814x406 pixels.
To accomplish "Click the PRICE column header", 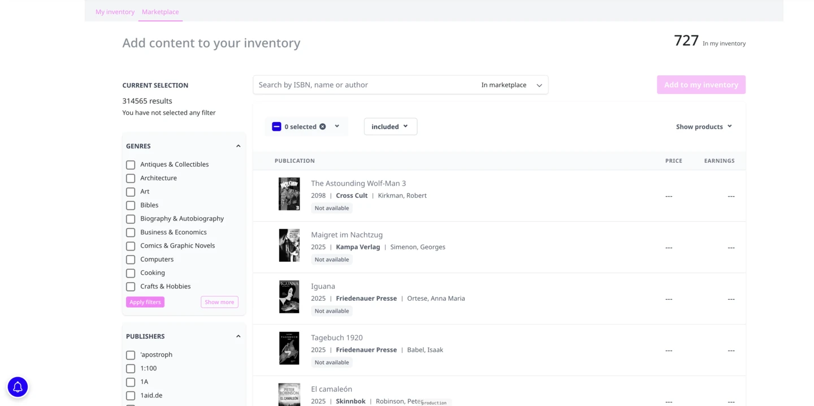I will point(673,161).
